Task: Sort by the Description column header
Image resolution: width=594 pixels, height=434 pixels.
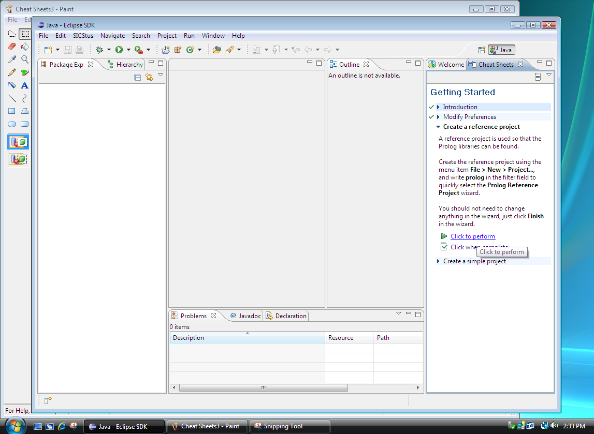Action: pos(248,337)
